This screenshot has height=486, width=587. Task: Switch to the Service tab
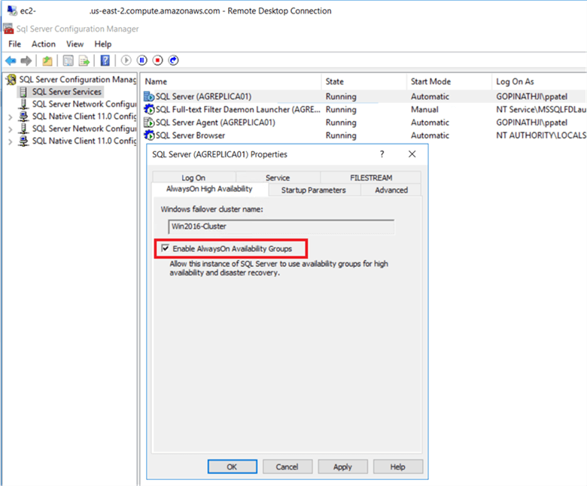point(278,178)
